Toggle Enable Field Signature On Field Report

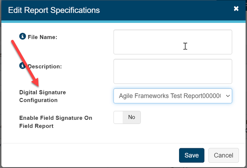click(127, 117)
